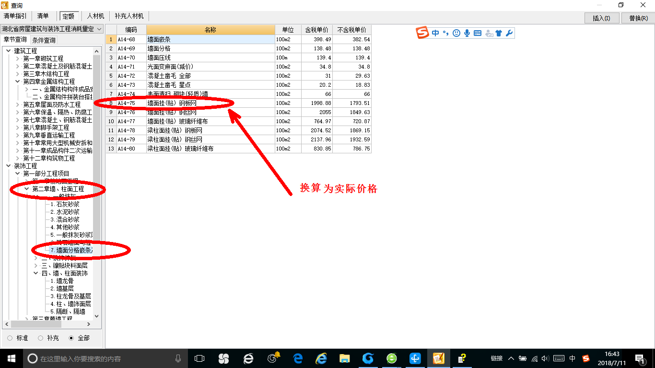Click the 含税单价 column header
The height and width of the screenshot is (368, 655).
[317, 30]
